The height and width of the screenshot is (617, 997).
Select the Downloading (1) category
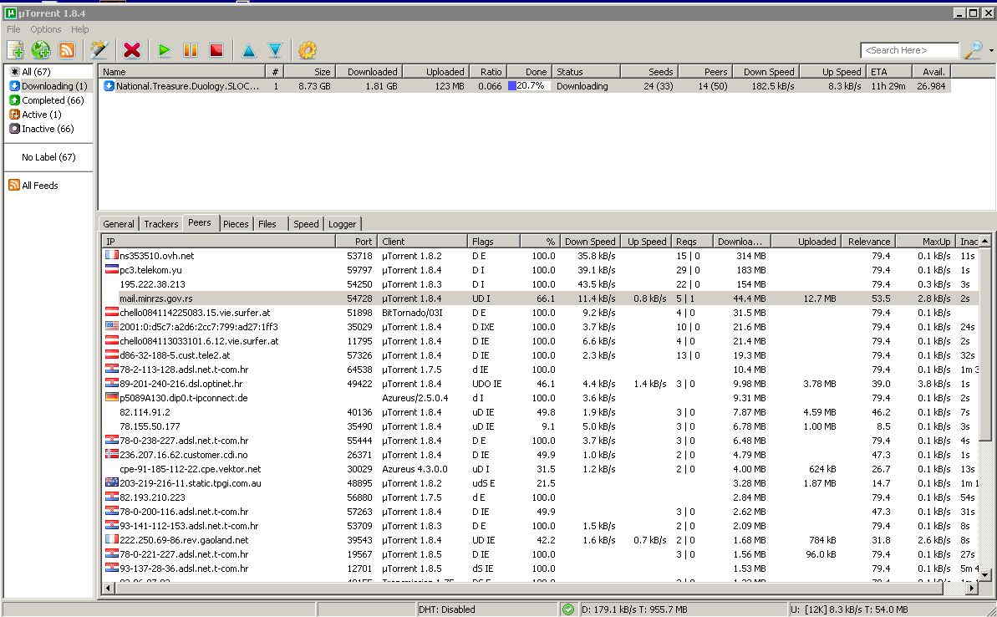point(49,86)
